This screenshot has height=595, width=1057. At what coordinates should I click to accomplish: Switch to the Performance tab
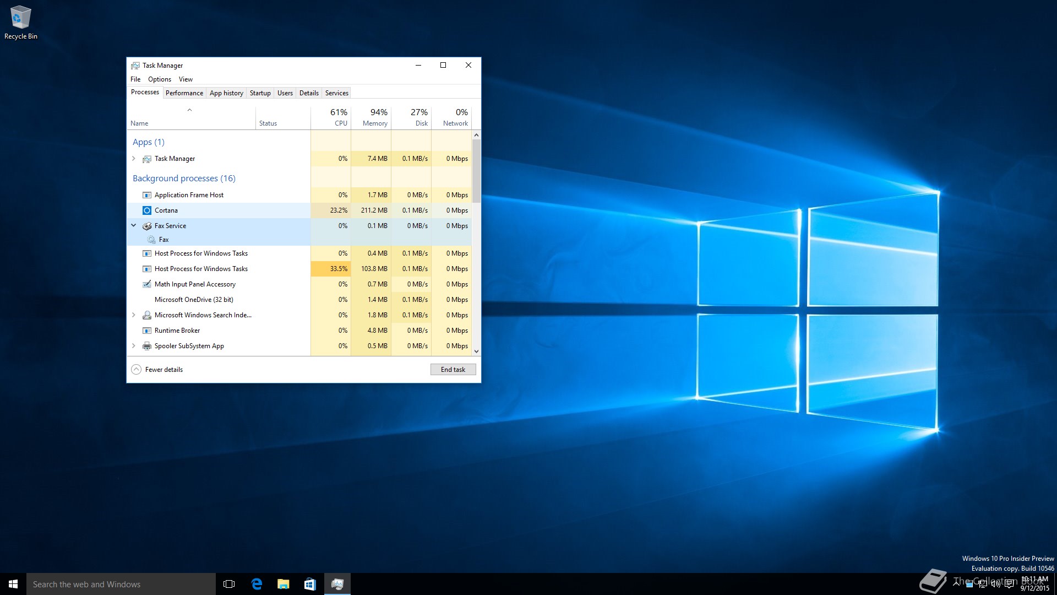(184, 93)
